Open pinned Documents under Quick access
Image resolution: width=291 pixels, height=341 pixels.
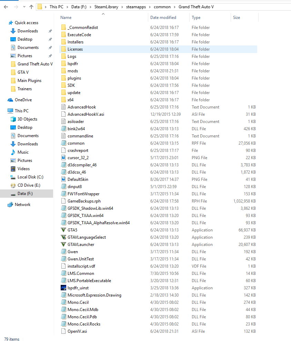[28, 48]
